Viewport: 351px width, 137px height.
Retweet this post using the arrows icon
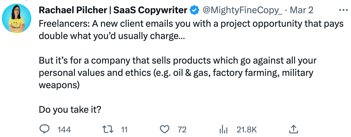coord(107,129)
